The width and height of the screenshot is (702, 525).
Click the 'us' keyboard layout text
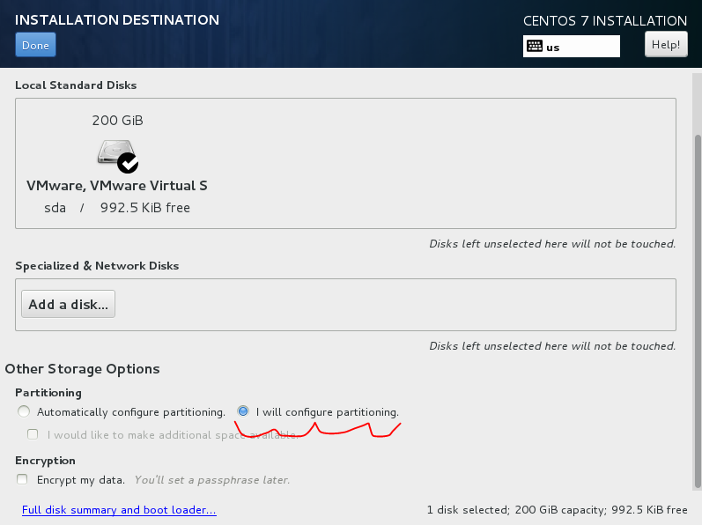point(553,48)
